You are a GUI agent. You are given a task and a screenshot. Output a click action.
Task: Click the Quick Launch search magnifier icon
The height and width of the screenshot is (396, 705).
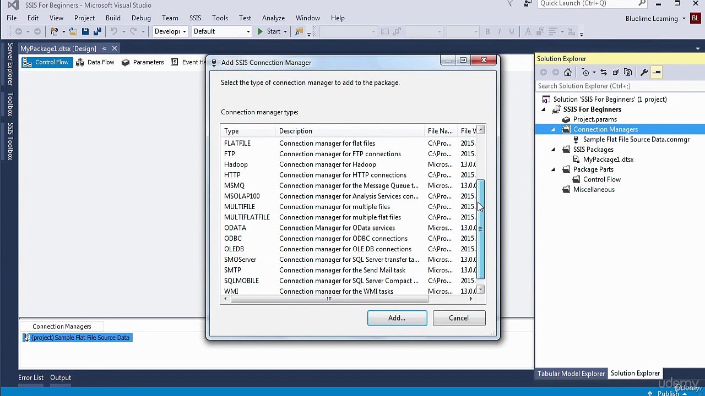(x=642, y=3)
